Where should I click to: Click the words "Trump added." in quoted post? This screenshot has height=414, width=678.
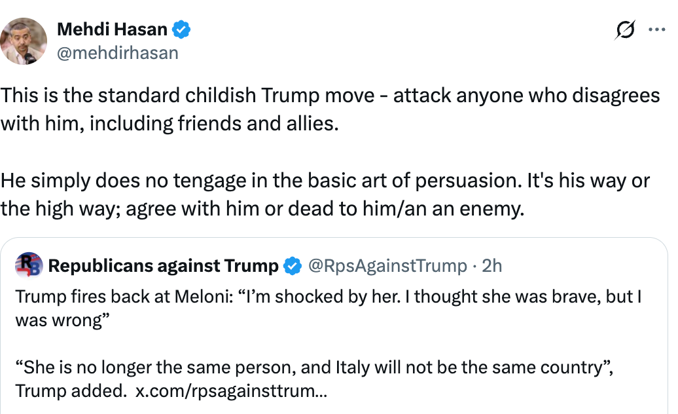(72, 391)
